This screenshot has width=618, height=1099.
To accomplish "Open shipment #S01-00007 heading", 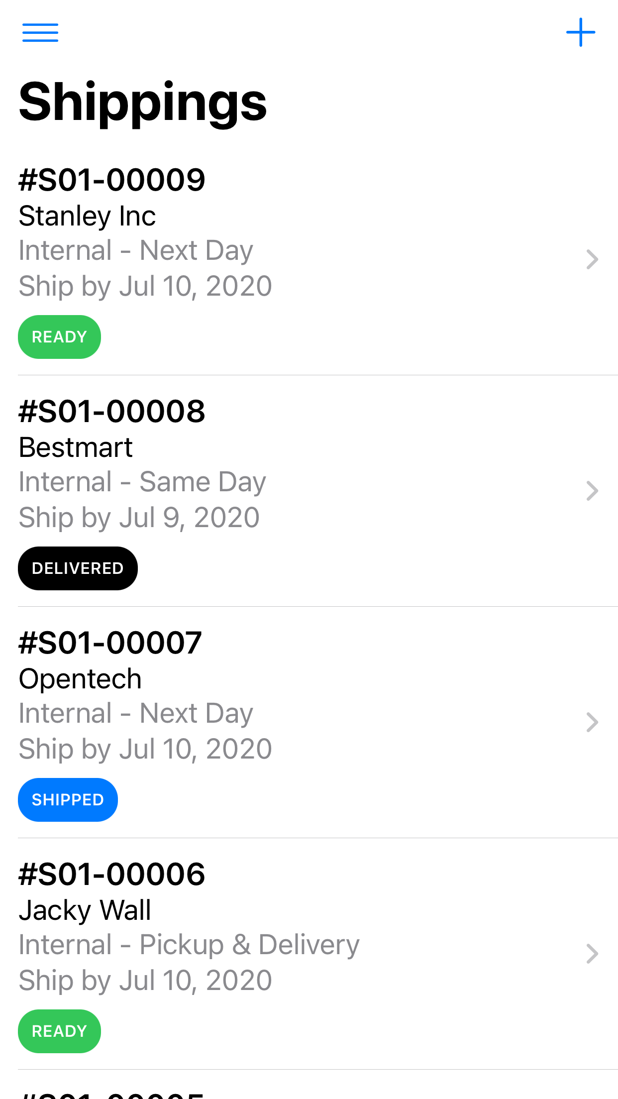I will point(110,643).
